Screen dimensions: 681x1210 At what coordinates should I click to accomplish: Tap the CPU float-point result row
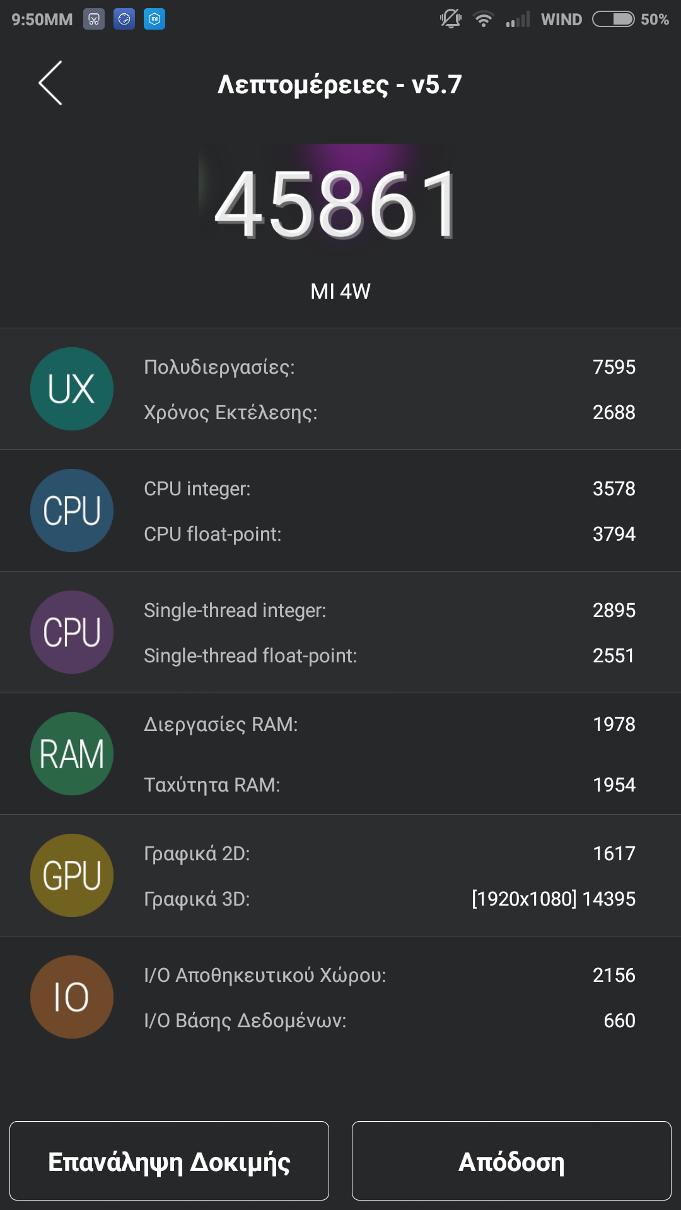pyautogui.click(x=390, y=534)
